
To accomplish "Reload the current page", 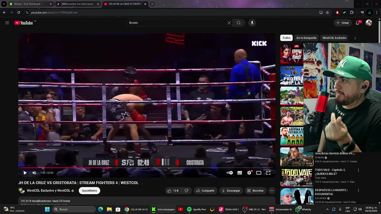I will 18,12.
